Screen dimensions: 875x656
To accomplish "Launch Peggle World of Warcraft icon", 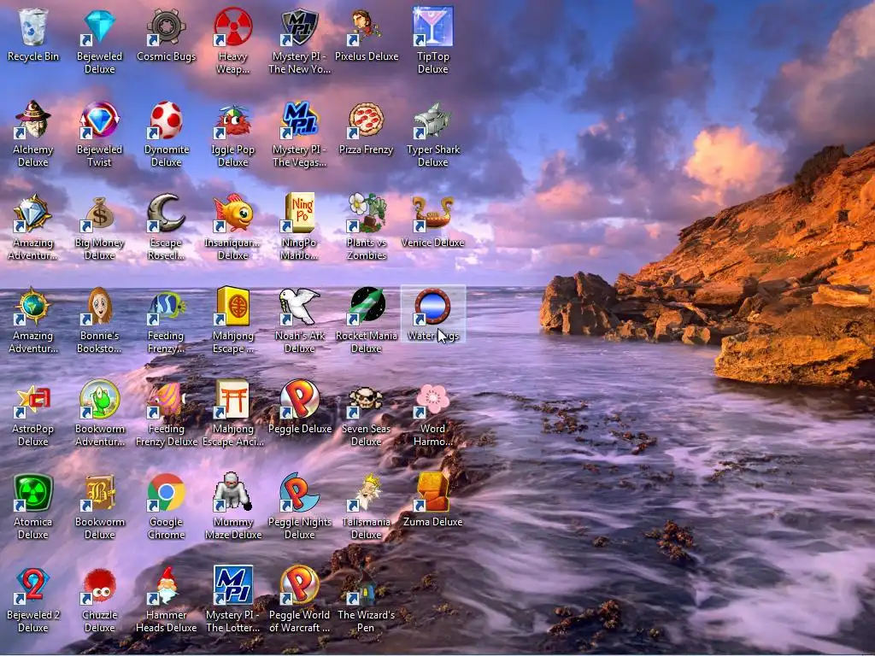I will [299, 586].
